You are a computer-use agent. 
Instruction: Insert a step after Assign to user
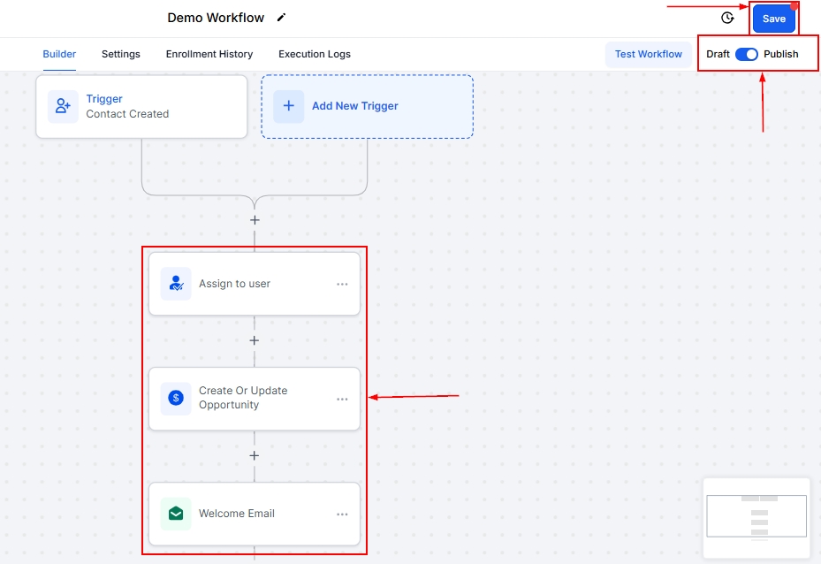click(x=255, y=340)
